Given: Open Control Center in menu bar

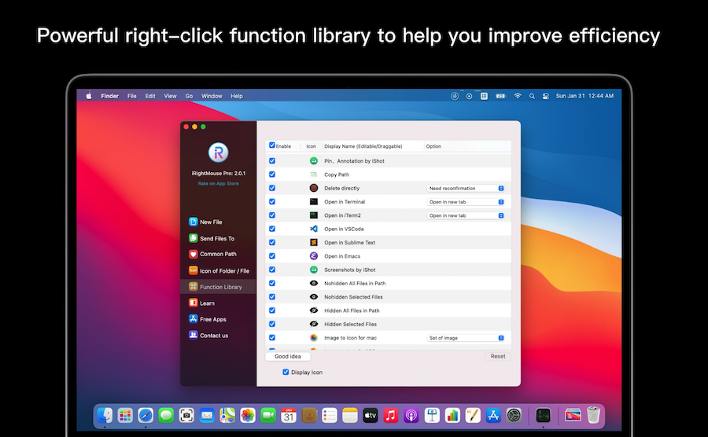Looking at the screenshot, I should click(x=545, y=96).
